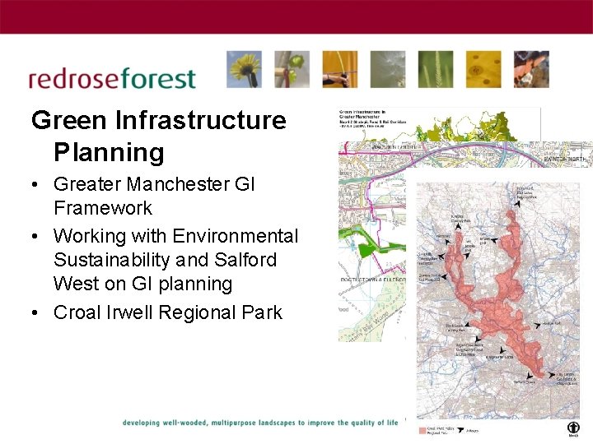
Task: Open the Green Infrastructure in Greater Manchester map
Action: click(x=439, y=124)
